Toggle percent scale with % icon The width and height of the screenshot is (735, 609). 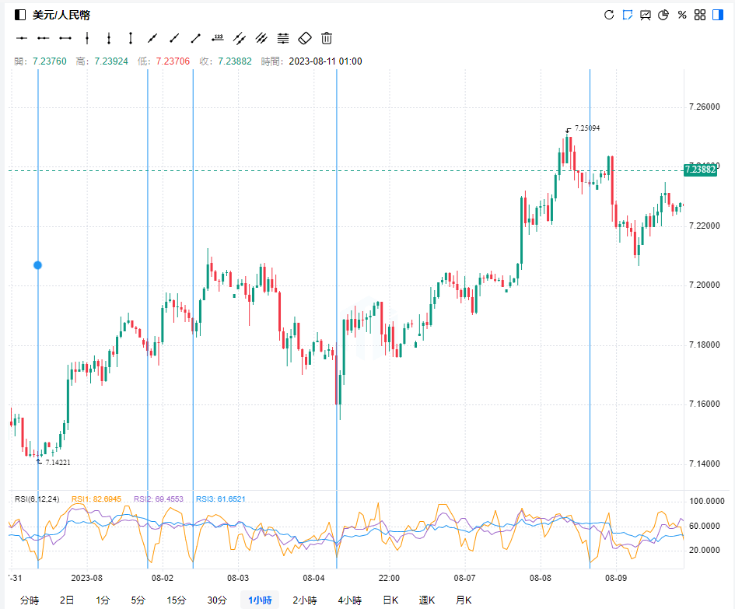pyautogui.click(x=682, y=15)
